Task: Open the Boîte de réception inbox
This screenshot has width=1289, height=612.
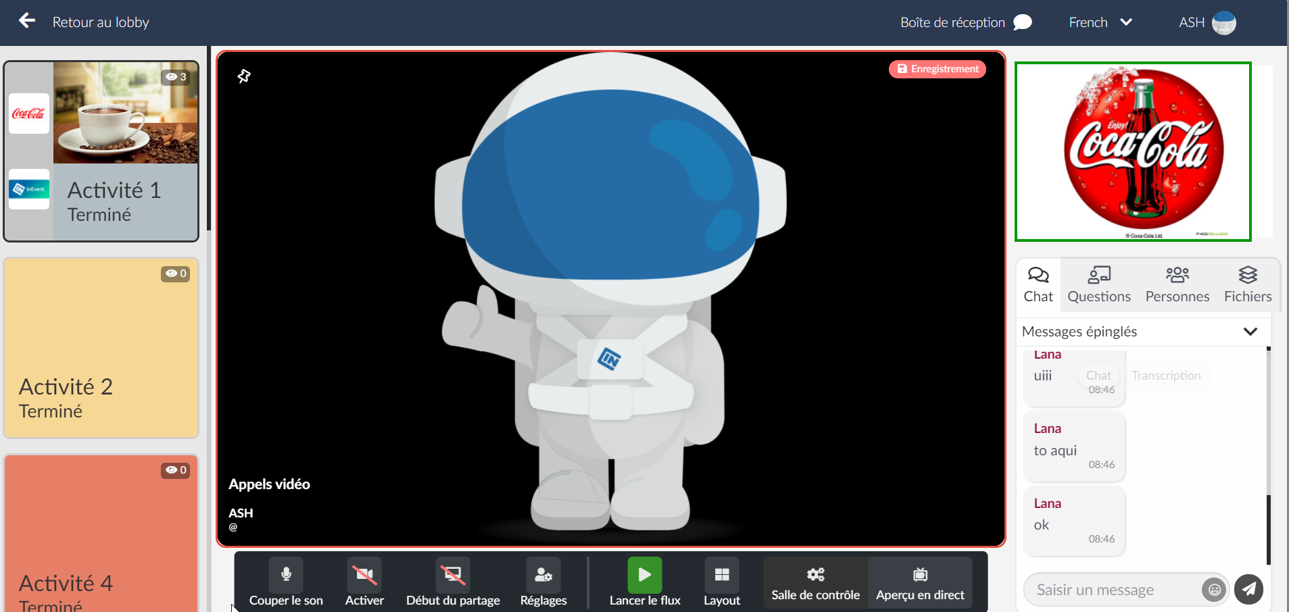Action: coord(952,22)
